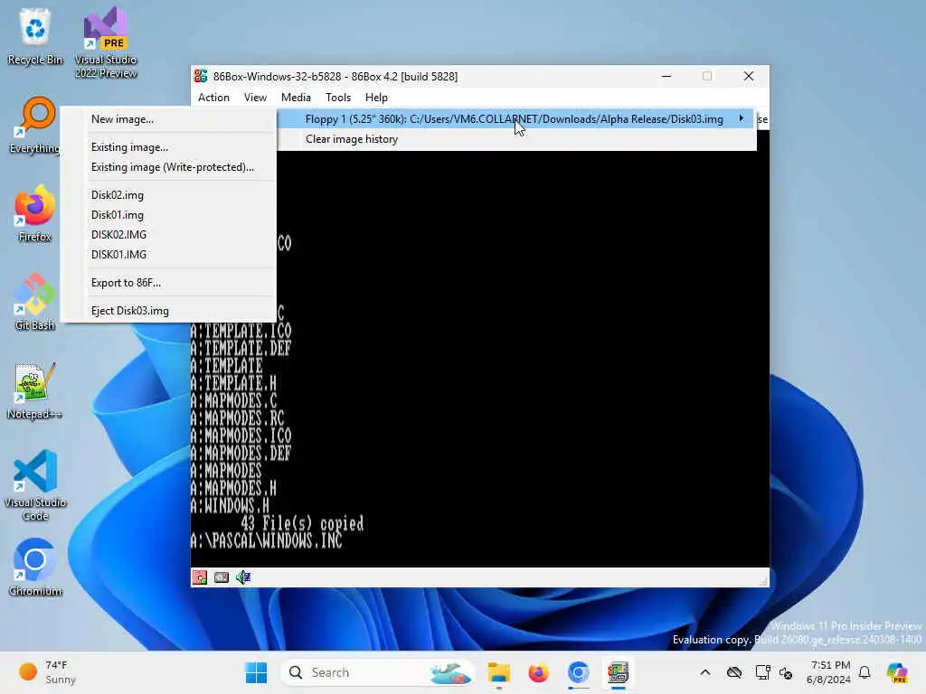Load DISK01.IMG uppercase history entry
The height and width of the screenshot is (694, 926).
pyautogui.click(x=169, y=254)
